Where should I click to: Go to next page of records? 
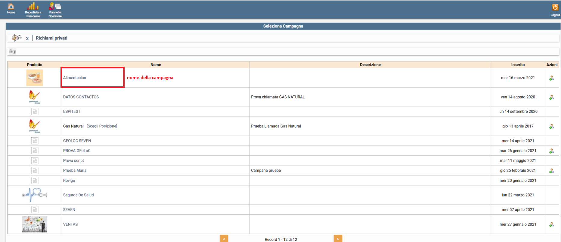click(338, 239)
